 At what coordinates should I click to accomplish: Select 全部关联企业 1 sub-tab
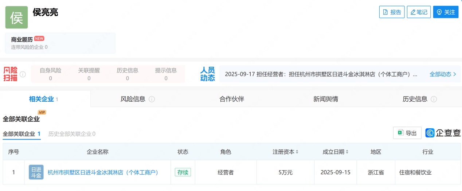(x=21, y=134)
